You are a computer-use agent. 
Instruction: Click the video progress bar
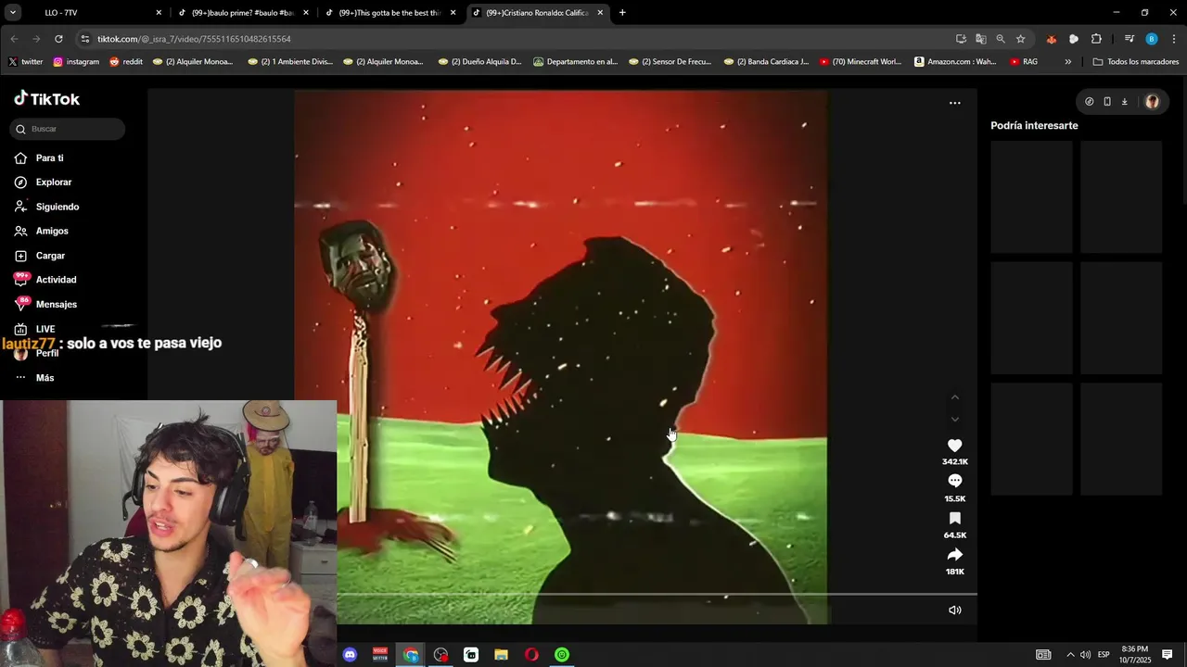(657, 594)
